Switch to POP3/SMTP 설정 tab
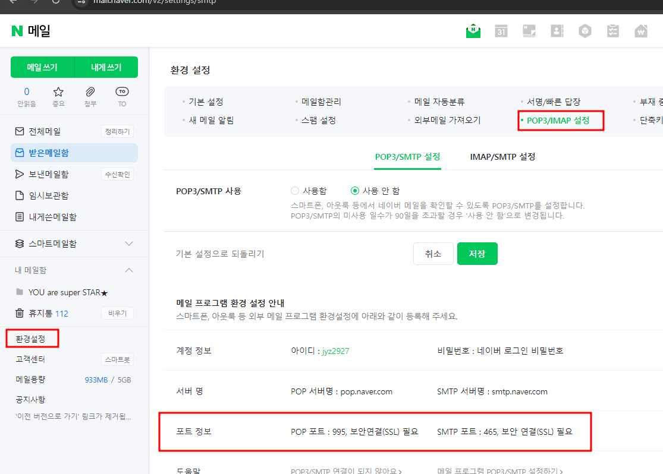This screenshot has width=663, height=474. pyautogui.click(x=407, y=157)
